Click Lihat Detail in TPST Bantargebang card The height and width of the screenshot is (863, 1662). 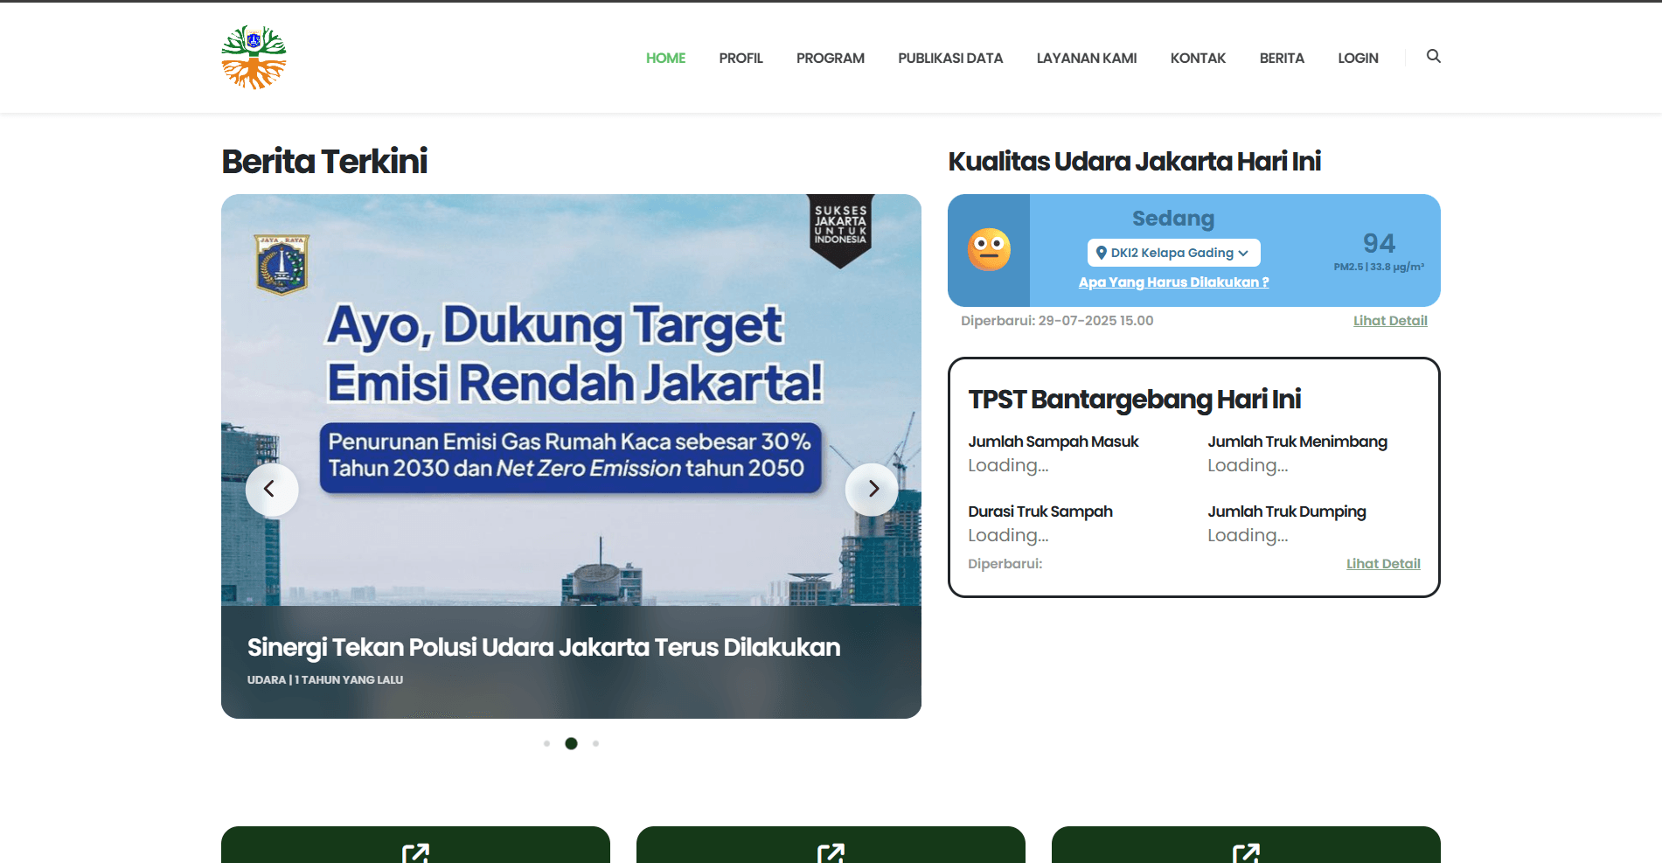1382,564
